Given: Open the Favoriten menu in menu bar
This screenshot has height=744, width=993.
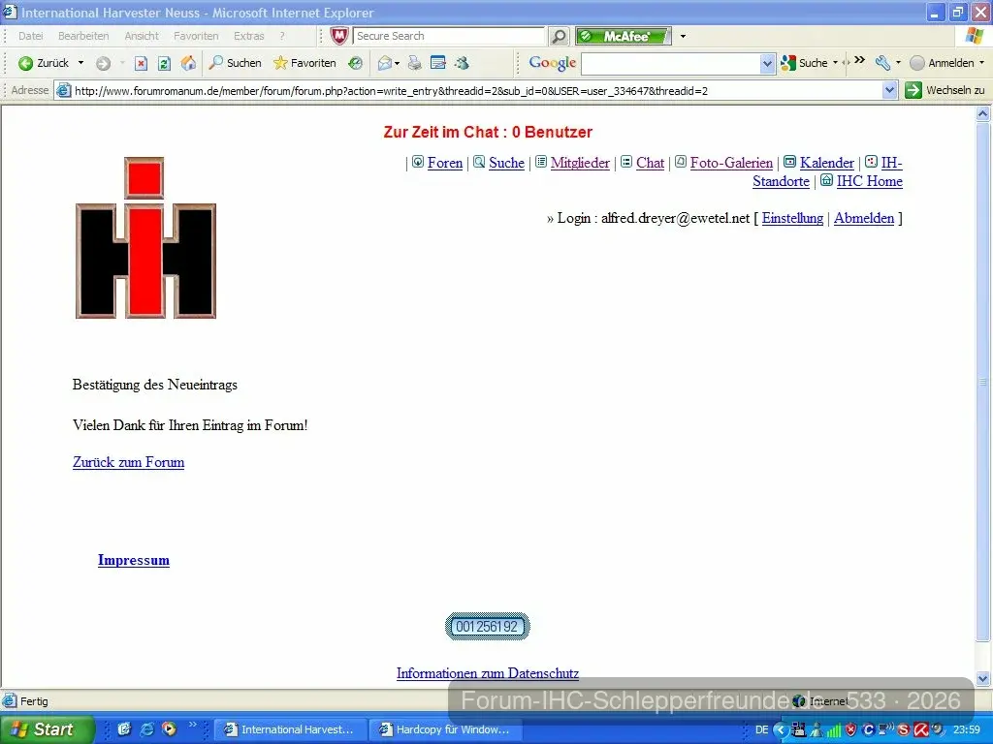Looking at the screenshot, I should (x=196, y=36).
